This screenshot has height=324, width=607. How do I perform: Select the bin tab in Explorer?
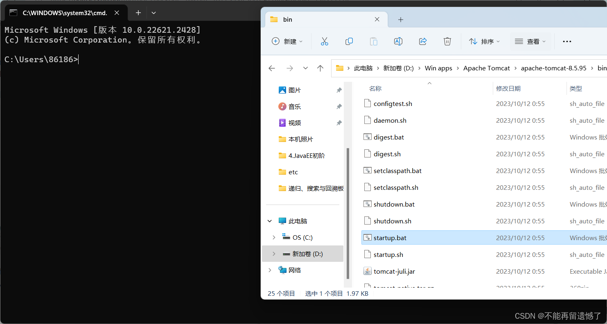click(326, 19)
